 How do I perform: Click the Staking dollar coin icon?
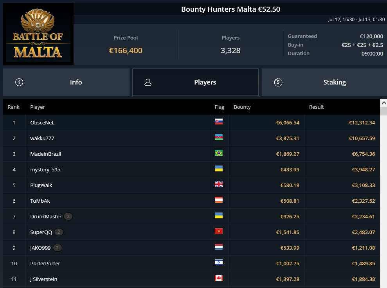278,82
